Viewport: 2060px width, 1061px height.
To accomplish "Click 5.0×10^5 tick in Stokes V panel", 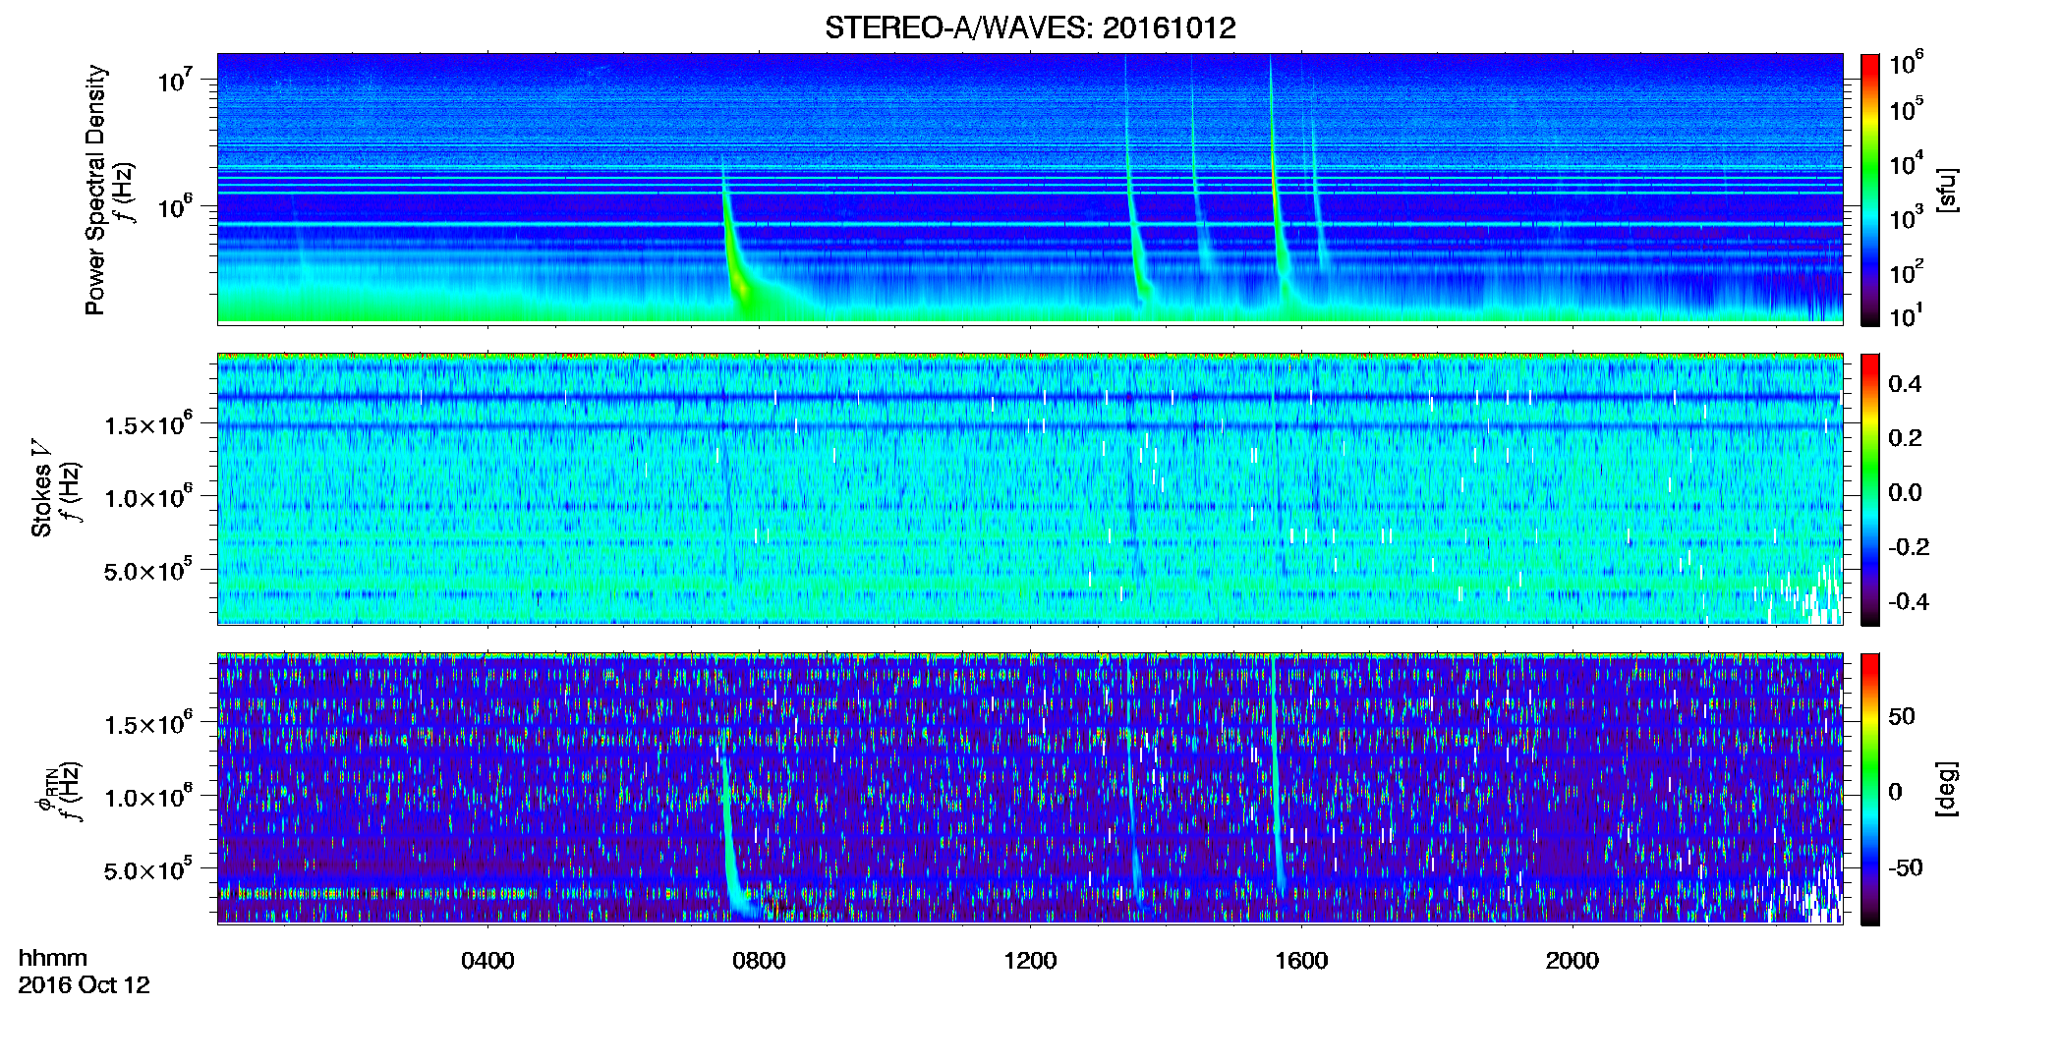I will pyautogui.click(x=149, y=570).
